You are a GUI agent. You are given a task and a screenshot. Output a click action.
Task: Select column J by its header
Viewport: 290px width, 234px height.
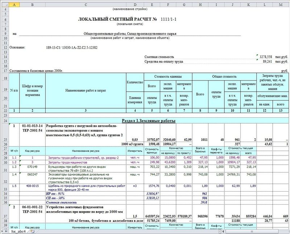232,5
